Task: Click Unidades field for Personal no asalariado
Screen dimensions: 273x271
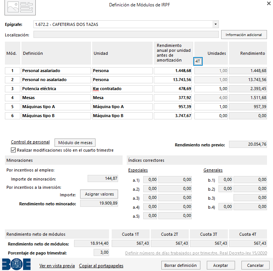Action: [211, 80]
